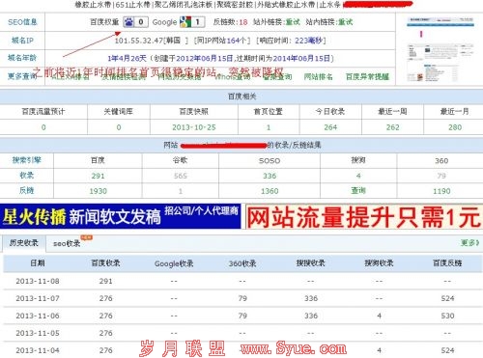Click the 反链数 value 18
The height and width of the screenshot is (358, 483).
click(243, 22)
